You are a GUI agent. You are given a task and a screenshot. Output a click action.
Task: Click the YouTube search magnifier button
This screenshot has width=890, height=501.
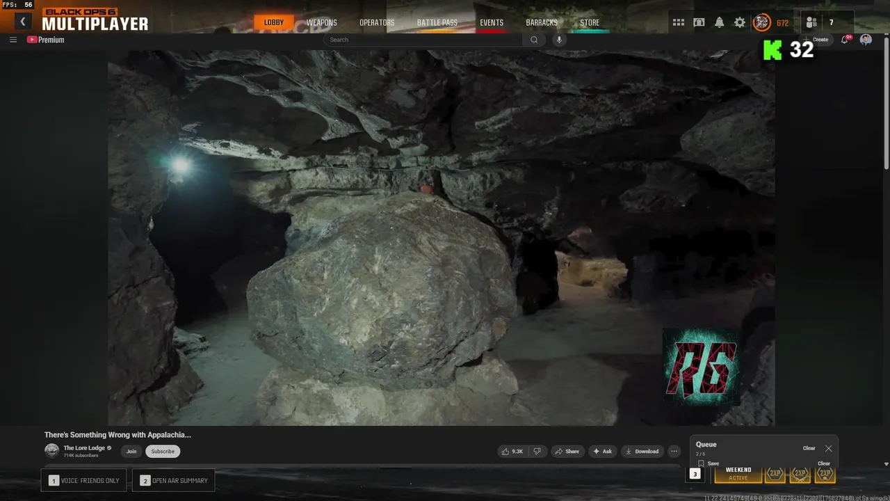(x=534, y=40)
